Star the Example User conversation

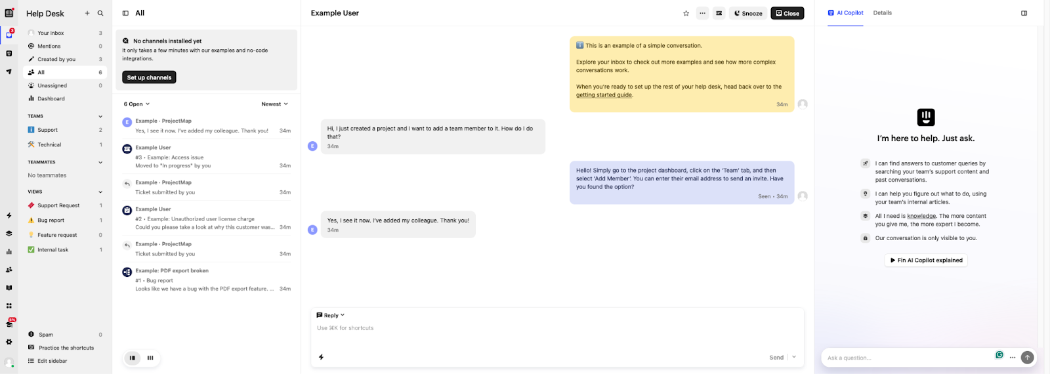tap(686, 13)
